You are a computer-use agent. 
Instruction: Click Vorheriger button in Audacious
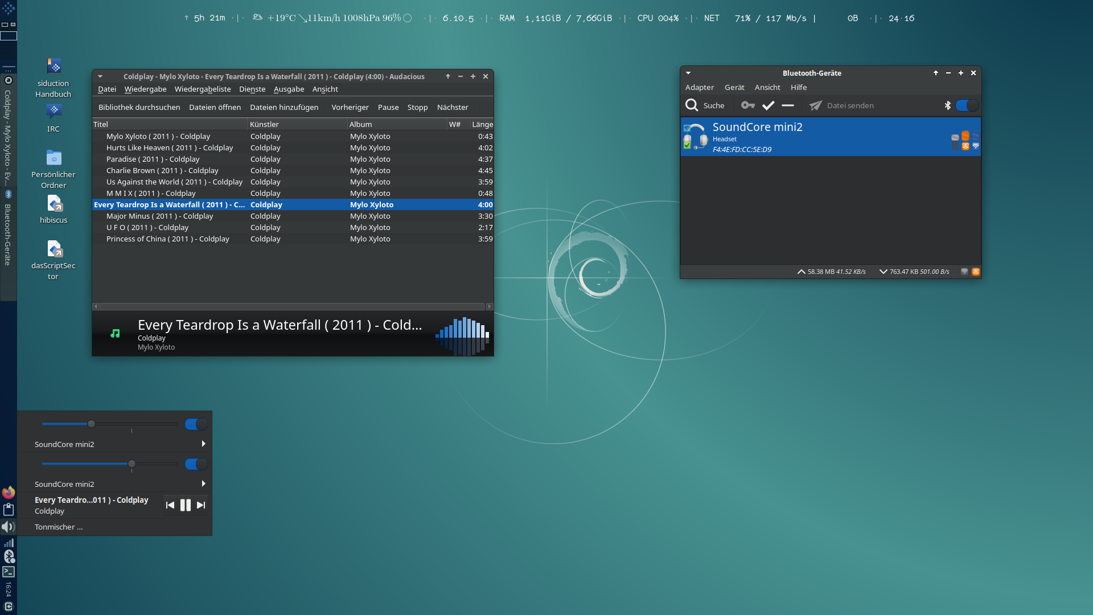point(350,107)
